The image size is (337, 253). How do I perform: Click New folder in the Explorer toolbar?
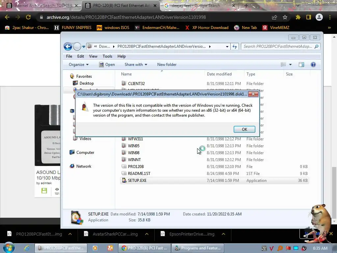[x=167, y=65]
